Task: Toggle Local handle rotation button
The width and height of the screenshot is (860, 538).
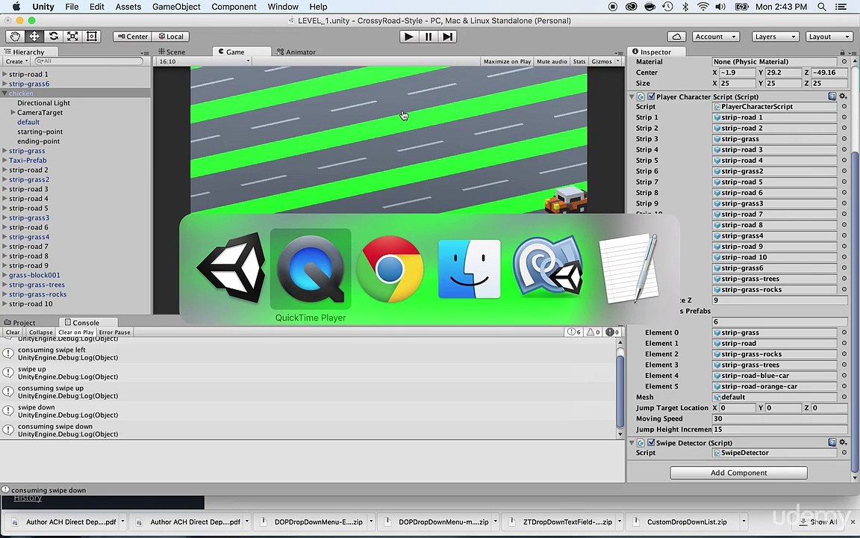Action: tap(170, 36)
